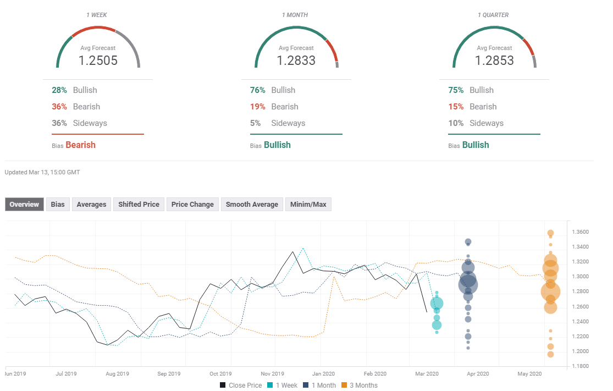This screenshot has width=613, height=391.
Task: Click the 1 Week forecast gauge
Action: [98, 49]
